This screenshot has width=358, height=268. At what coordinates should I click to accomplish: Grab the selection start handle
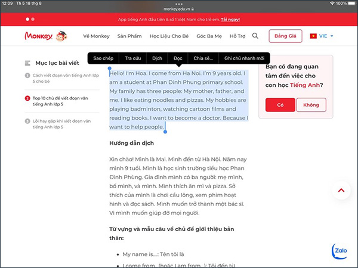110,68
